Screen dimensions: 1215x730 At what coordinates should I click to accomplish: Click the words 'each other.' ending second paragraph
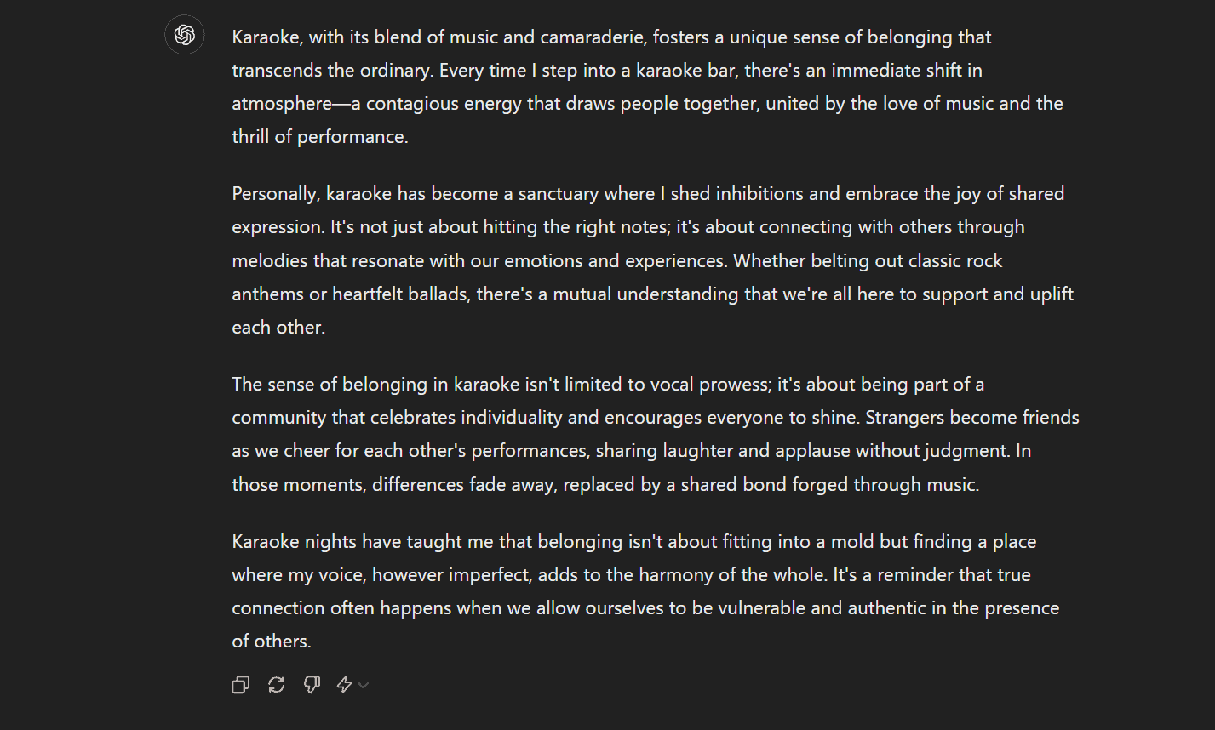tap(278, 328)
